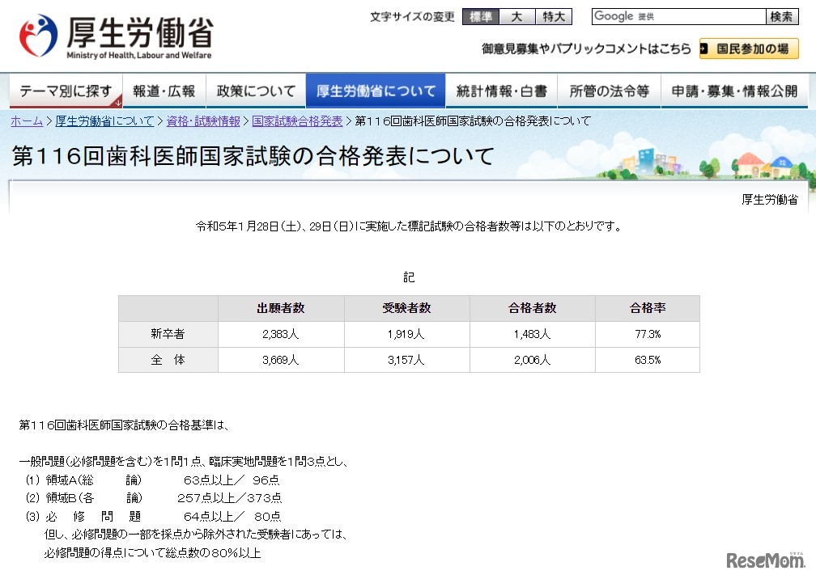
Task: Click the 受験者数 column header
Action: point(407,308)
